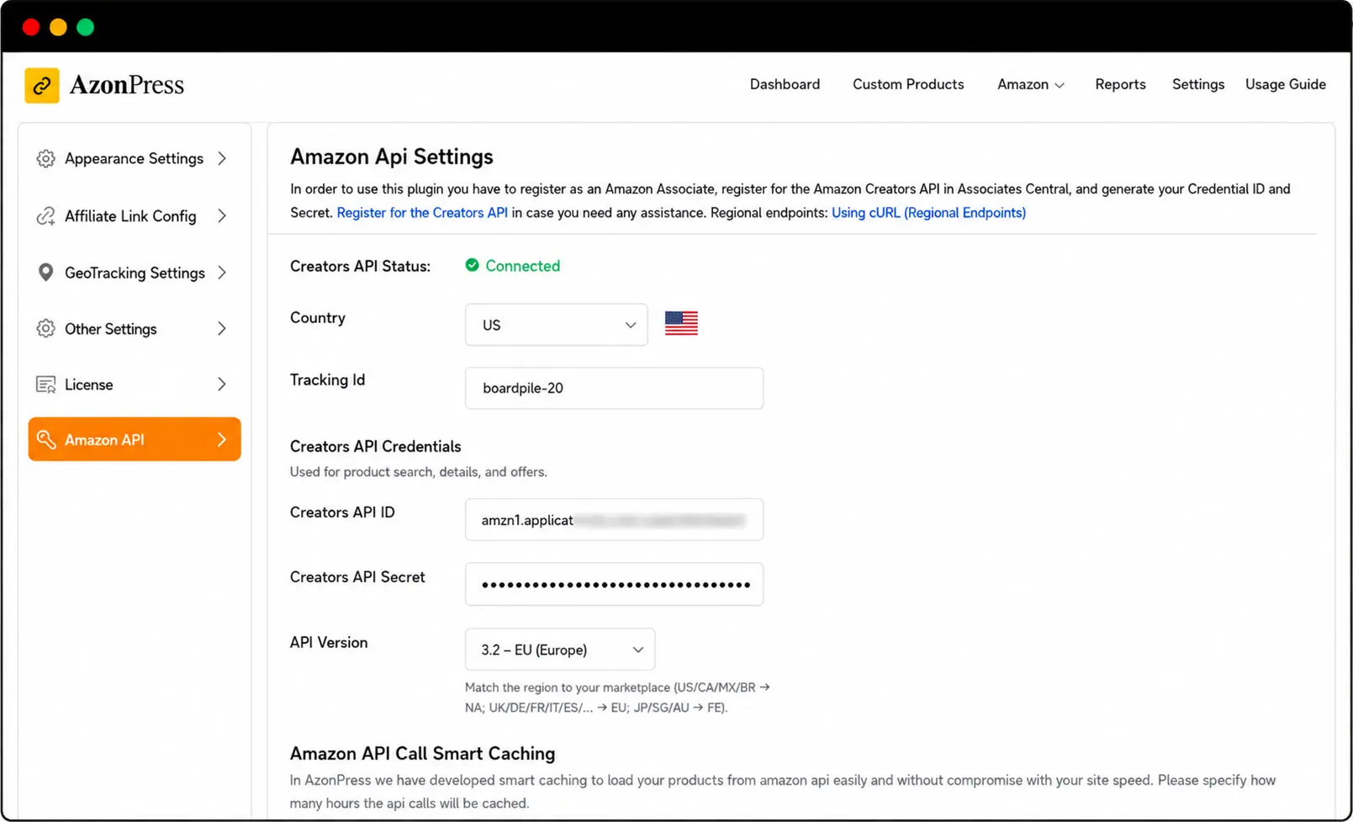Click the Connected status text

click(x=522, y=266)
